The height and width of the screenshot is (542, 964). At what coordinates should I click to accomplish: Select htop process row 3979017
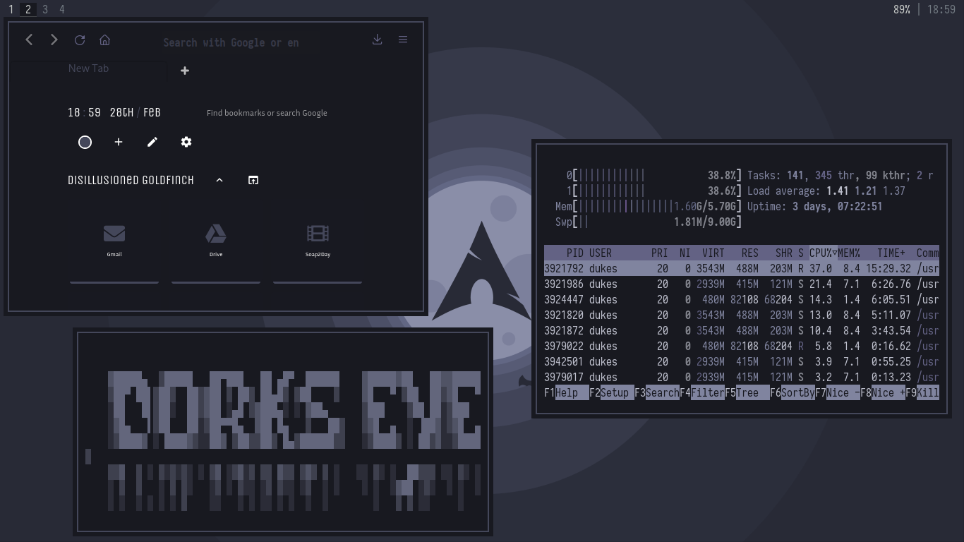pos(742,377)
